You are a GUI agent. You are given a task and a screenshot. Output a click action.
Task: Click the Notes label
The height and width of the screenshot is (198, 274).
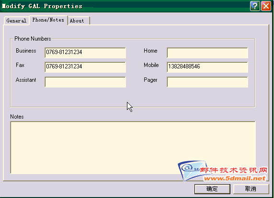click(17, 117)
